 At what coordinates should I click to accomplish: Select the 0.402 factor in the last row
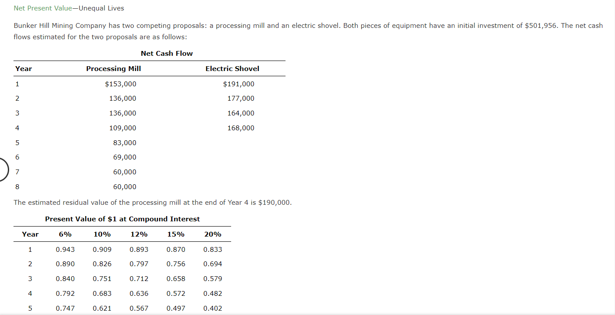point(213,308)
